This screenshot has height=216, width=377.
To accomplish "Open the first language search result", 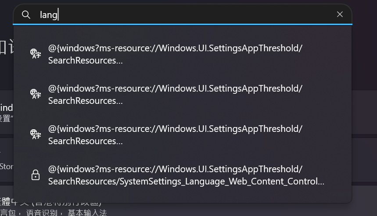I will pyautogui.click(x=183, y=54).
